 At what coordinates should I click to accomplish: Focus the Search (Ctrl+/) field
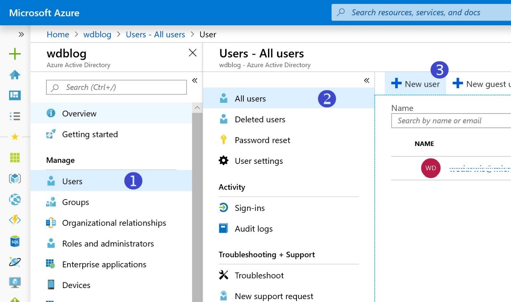tap(116, 87)
